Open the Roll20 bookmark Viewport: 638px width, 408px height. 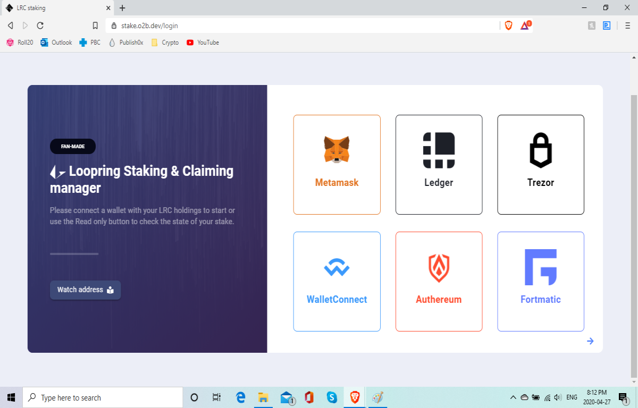20,42
